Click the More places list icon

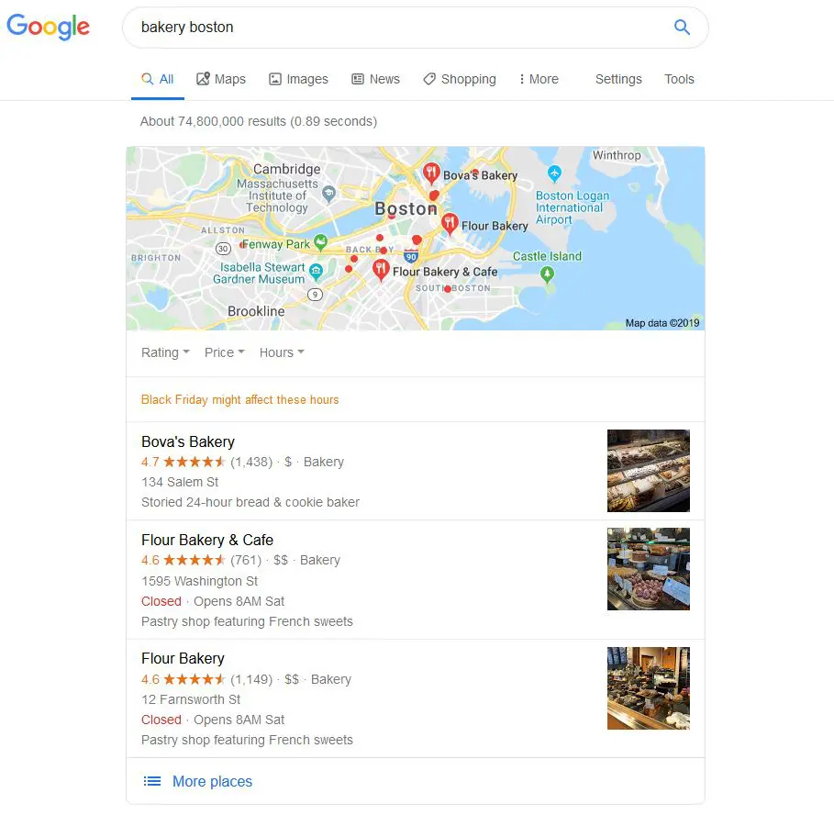152,781
